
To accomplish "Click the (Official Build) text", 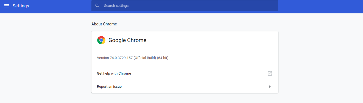I will 145,58.
